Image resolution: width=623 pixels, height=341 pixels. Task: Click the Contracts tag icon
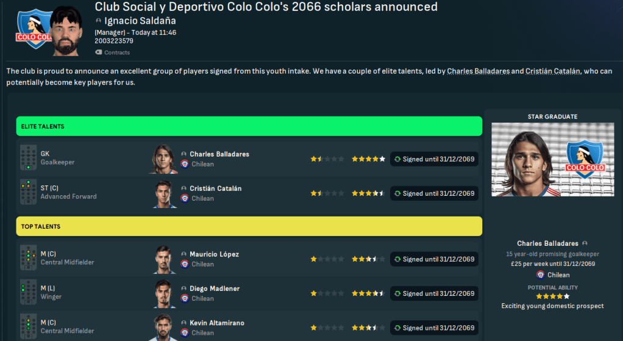click(x=99, y=52)
